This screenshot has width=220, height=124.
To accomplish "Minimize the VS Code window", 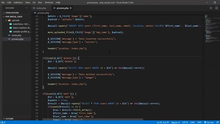I will tap(207, 2).
